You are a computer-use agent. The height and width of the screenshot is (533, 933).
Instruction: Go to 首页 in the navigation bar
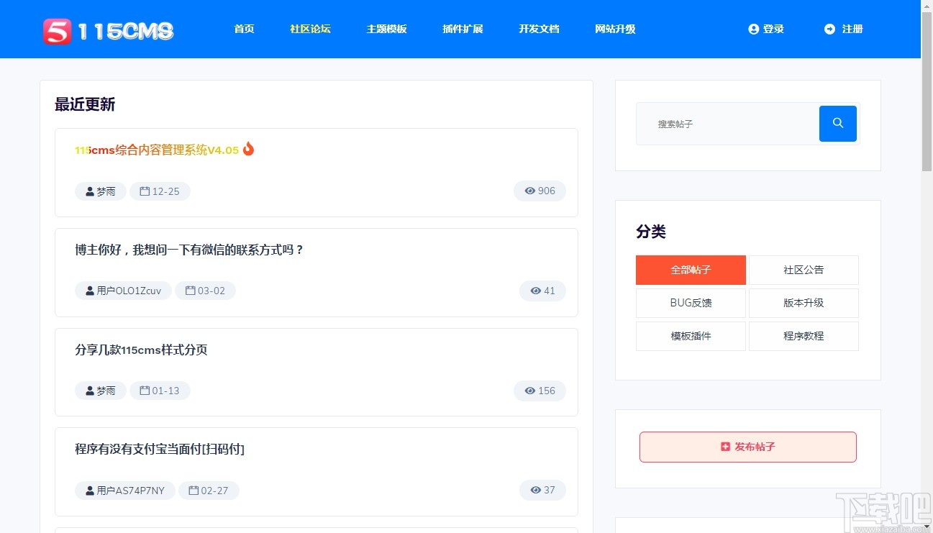pyautogui.click(x=244, y=29)
